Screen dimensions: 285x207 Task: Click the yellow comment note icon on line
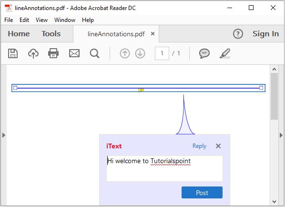(141, 90)
